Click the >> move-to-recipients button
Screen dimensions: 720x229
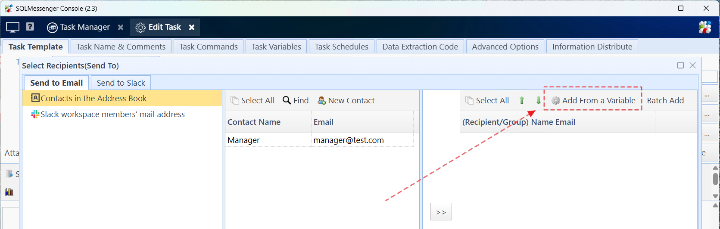tap(441, 212)
